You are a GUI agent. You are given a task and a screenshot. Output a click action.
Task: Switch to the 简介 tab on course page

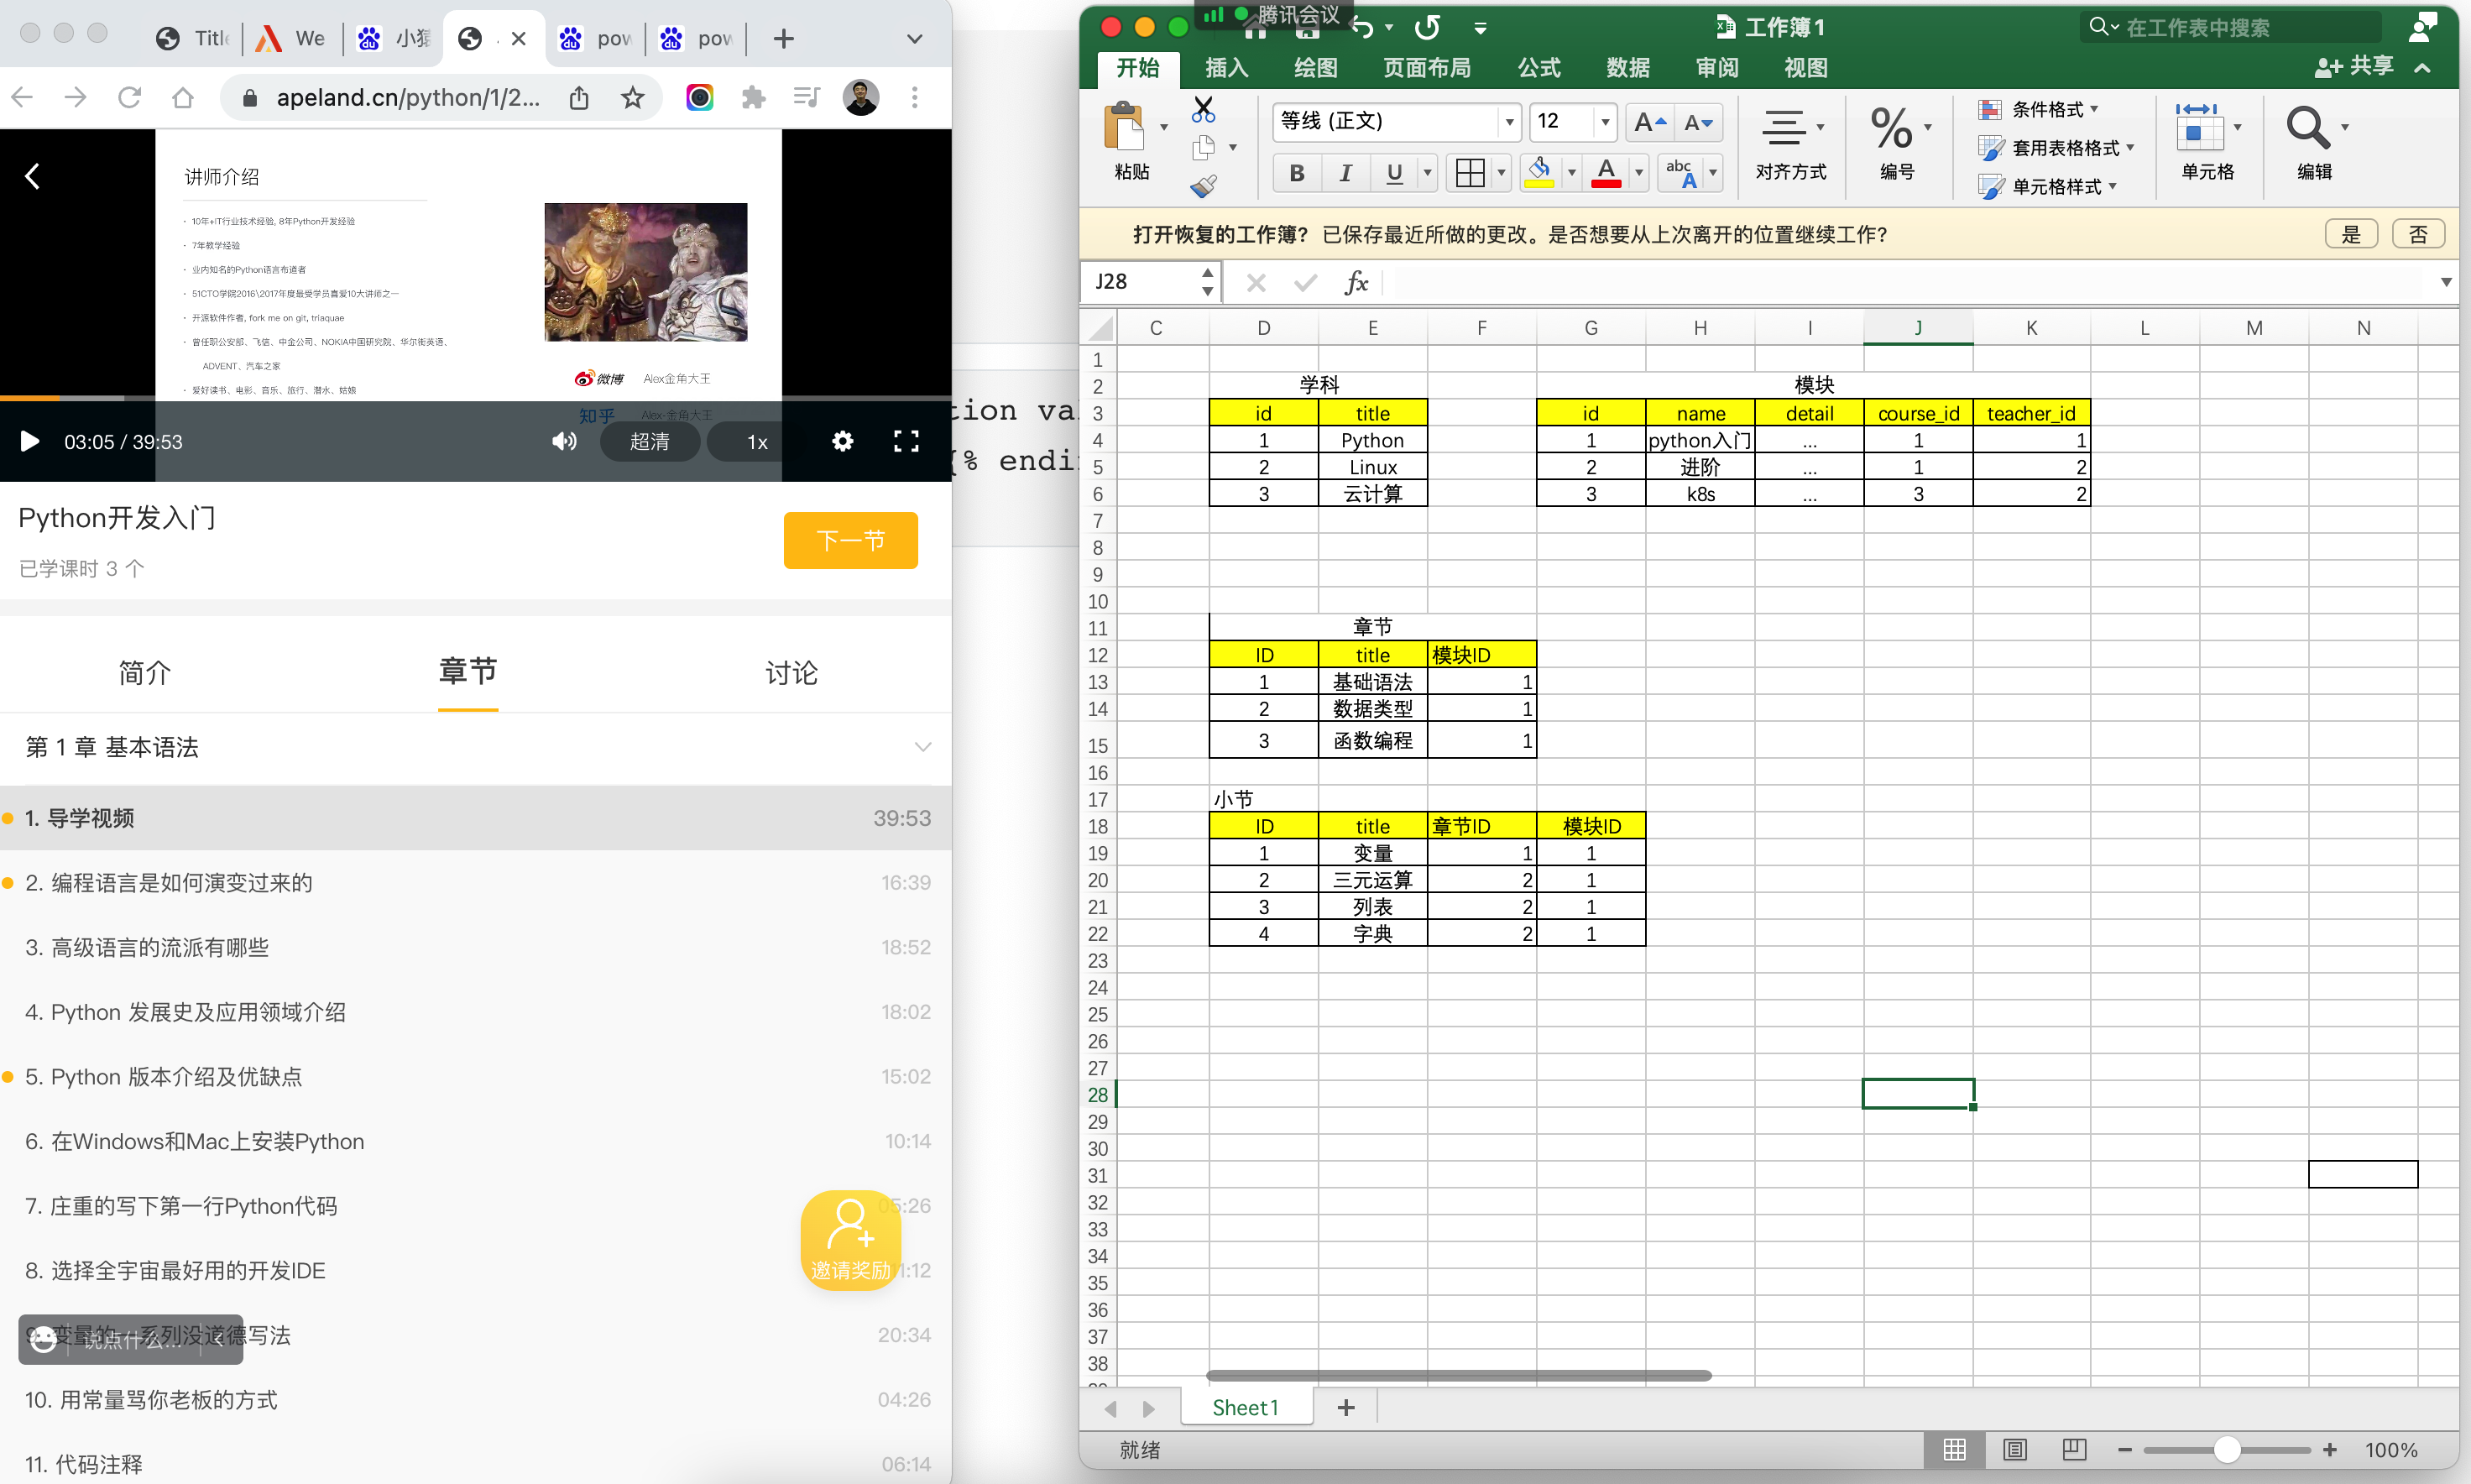145,673
